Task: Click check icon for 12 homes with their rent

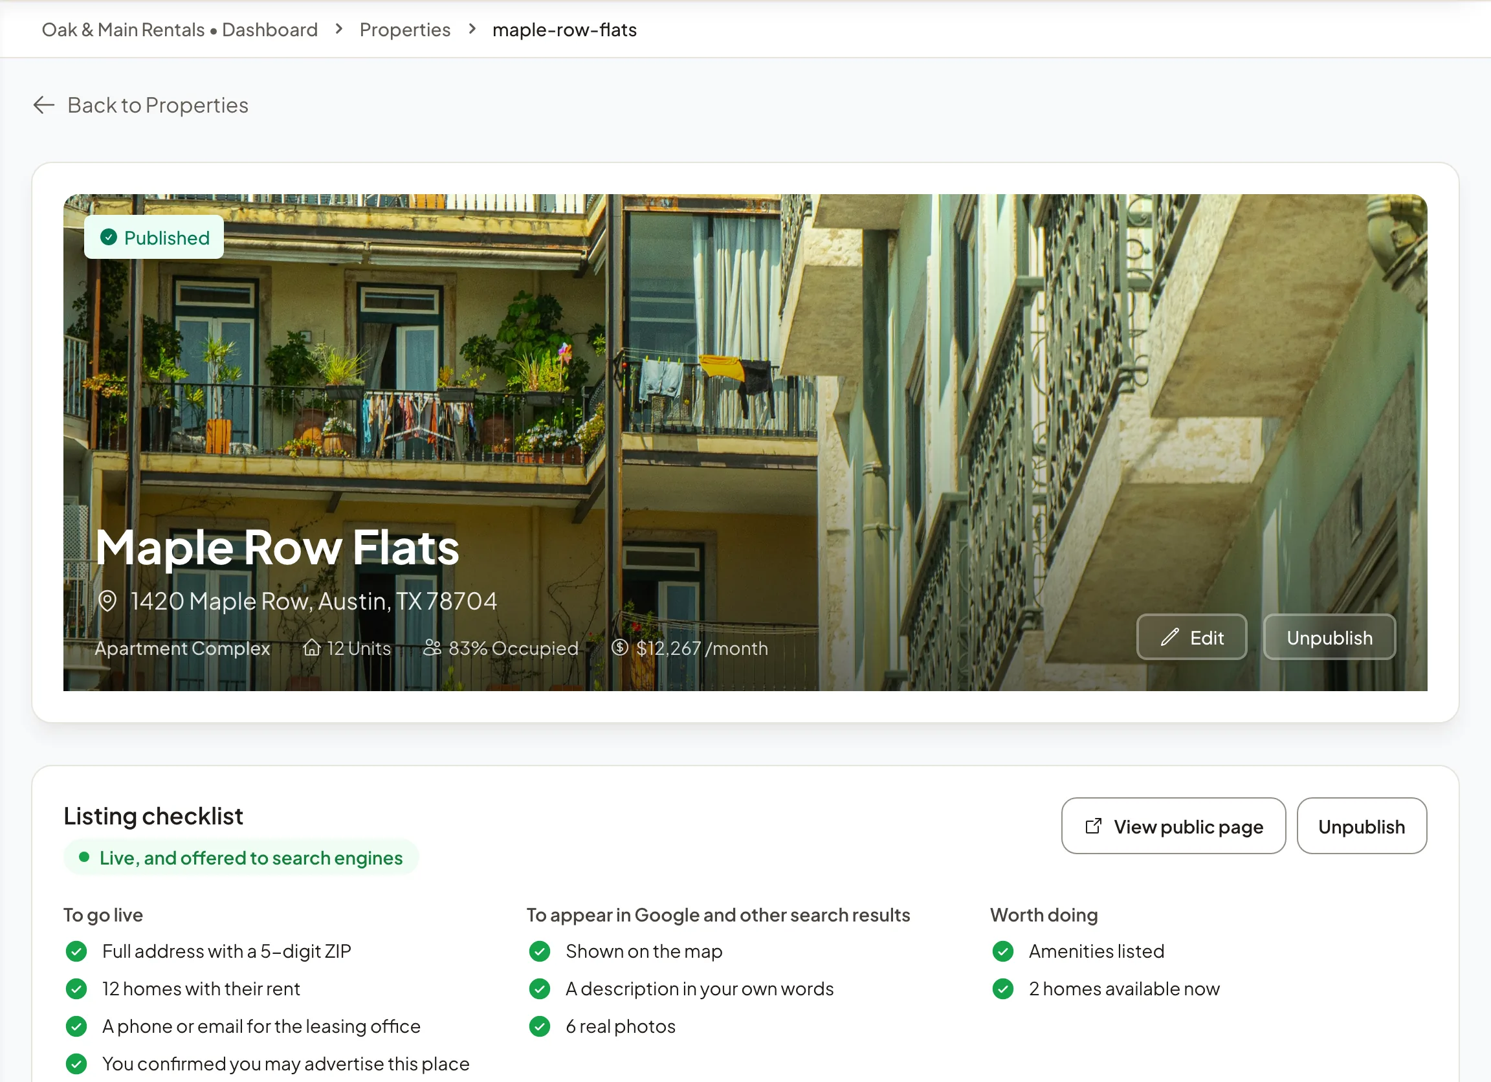Action: (x=76, y=989)
